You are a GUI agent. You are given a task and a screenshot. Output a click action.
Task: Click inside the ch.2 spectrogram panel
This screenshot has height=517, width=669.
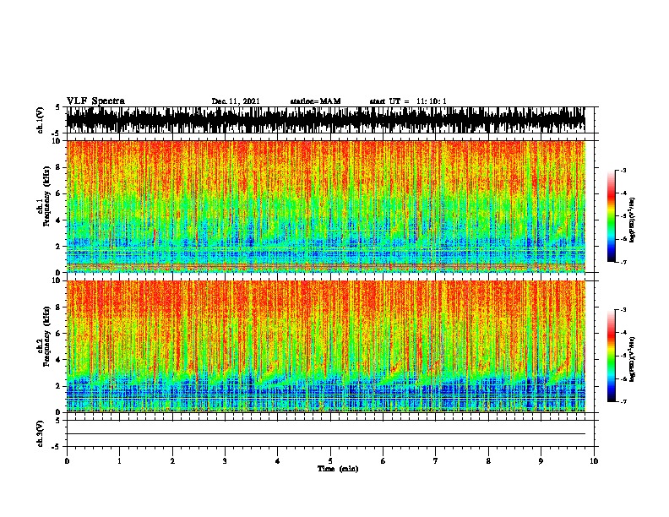326,346
